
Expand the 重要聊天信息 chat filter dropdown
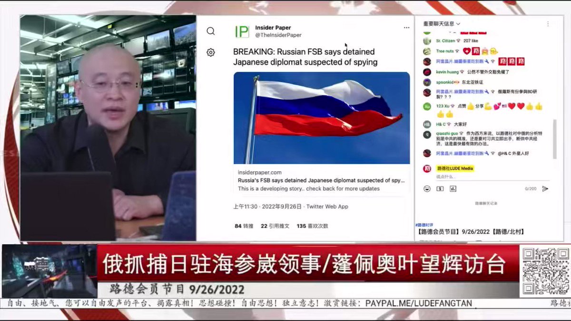point(442,23)
